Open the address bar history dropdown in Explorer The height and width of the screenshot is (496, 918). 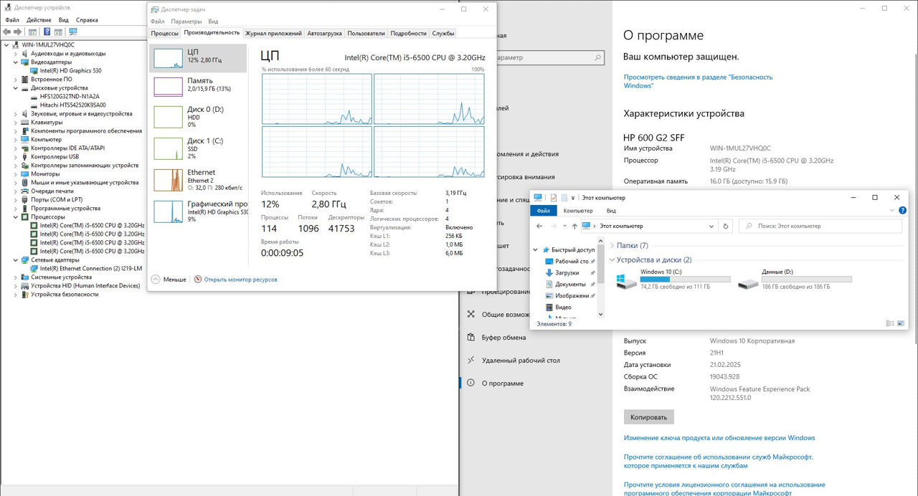(712, 226)
